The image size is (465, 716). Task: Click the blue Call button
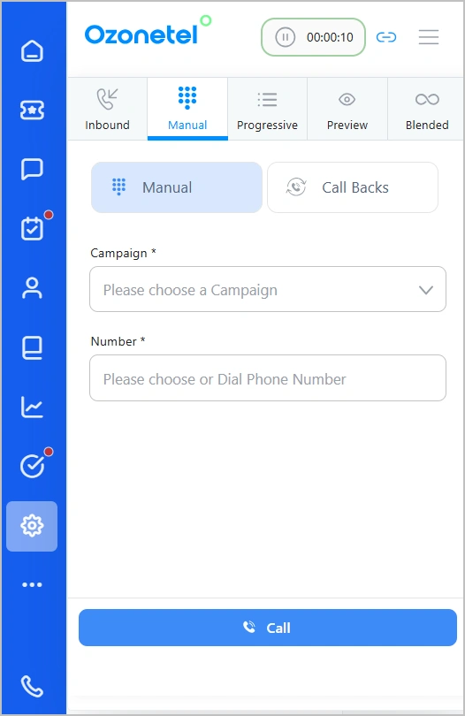(x=268, y=628)
